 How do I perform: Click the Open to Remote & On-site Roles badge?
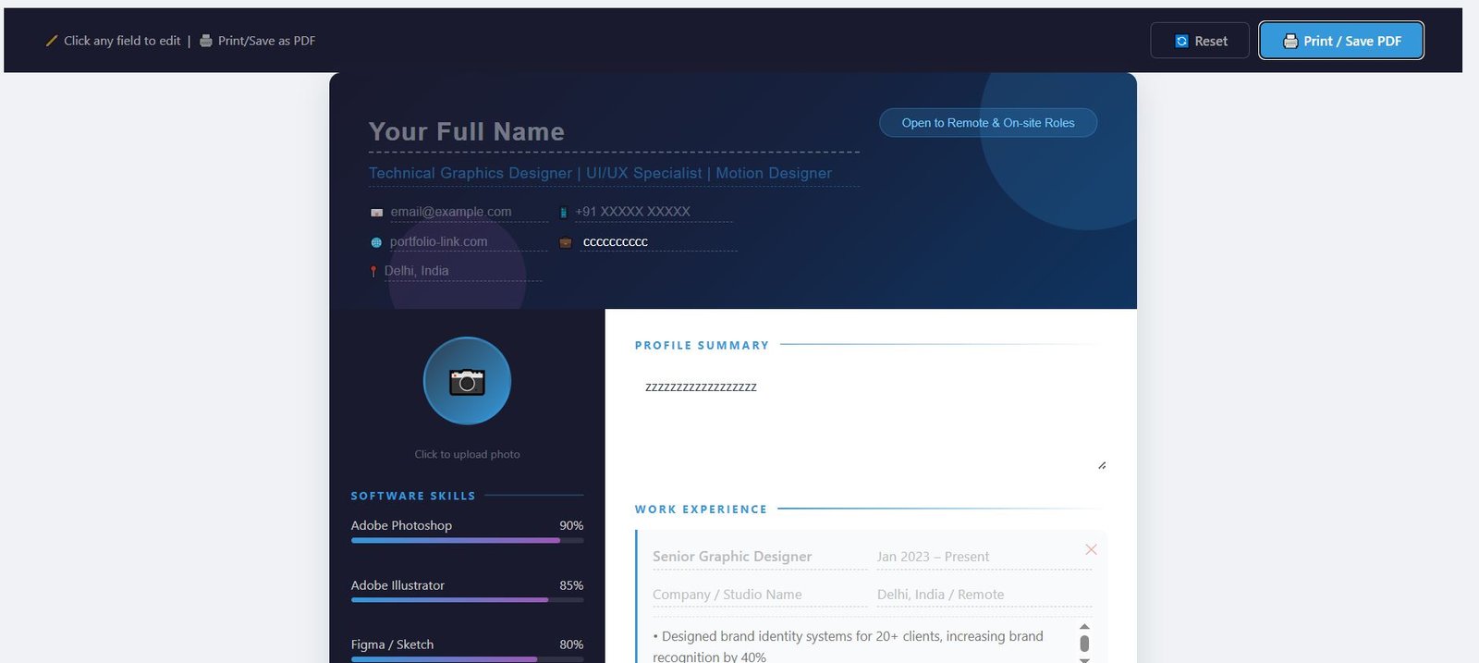987,123
